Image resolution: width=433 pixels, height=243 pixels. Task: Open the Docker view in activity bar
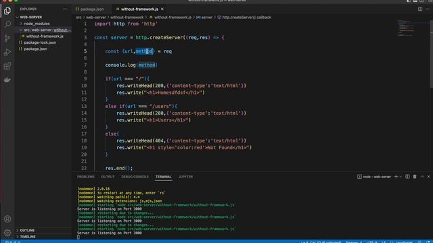pyautogui.click(x=7, y=80)
